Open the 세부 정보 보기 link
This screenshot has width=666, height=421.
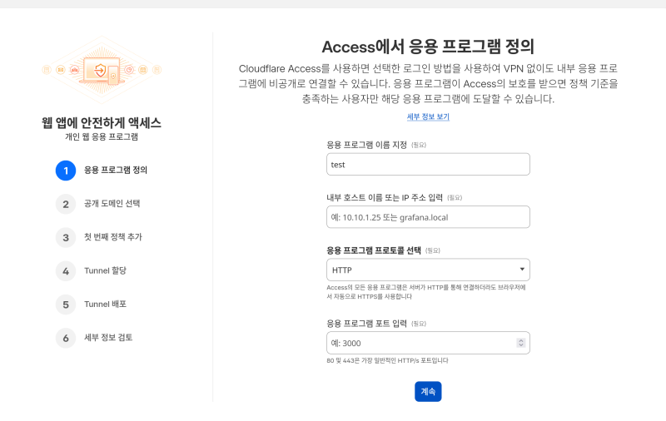[x=428, y=117]
